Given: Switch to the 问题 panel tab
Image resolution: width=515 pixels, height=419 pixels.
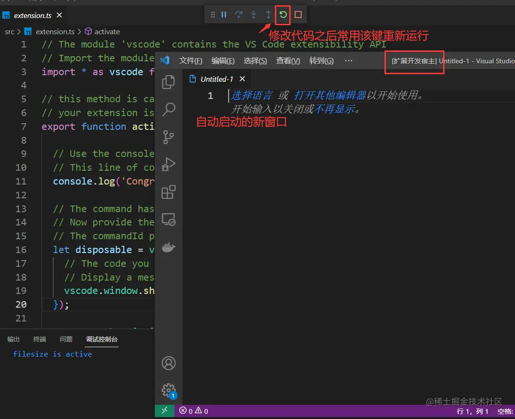Looking at the screenshot, I should coord(66,339).
